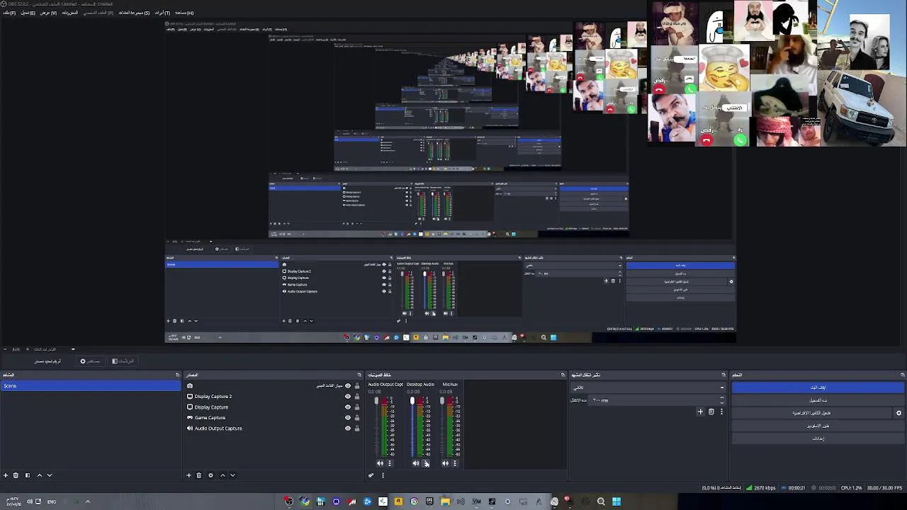Select the Scene item in Scenes list
The width and height of the screenshot is (907, 510).
click(91, 386)
